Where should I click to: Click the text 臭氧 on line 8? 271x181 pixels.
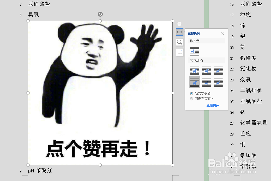point(34,15)
